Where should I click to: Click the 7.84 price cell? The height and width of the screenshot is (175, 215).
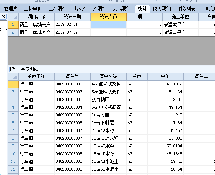(x=165, y=123)
